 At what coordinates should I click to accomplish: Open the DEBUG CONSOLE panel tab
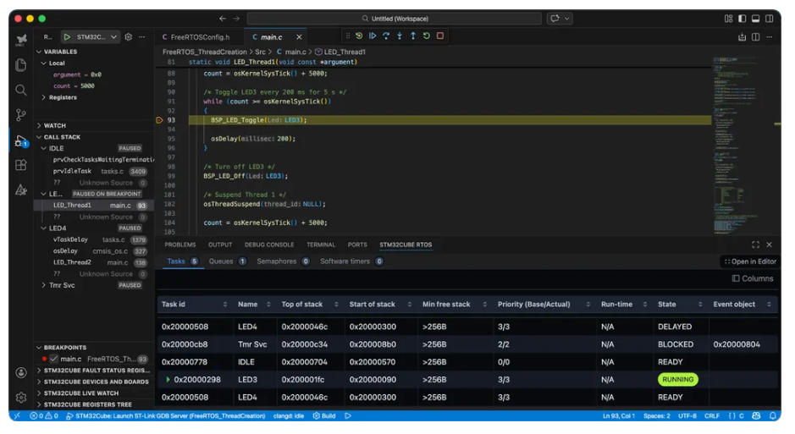tap(269, 244)
